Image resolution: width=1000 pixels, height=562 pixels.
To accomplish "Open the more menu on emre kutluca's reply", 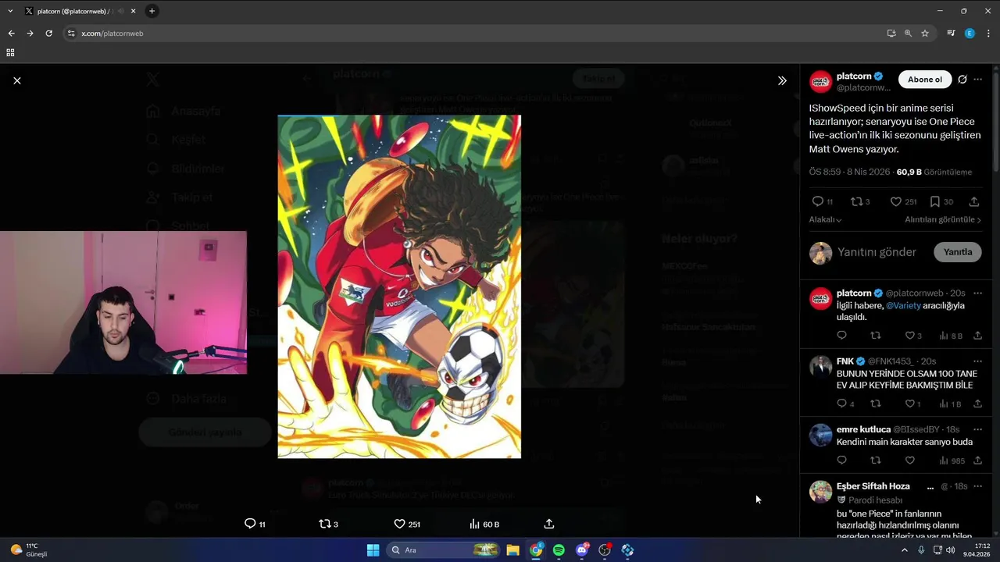I will (x=977, y=429).
